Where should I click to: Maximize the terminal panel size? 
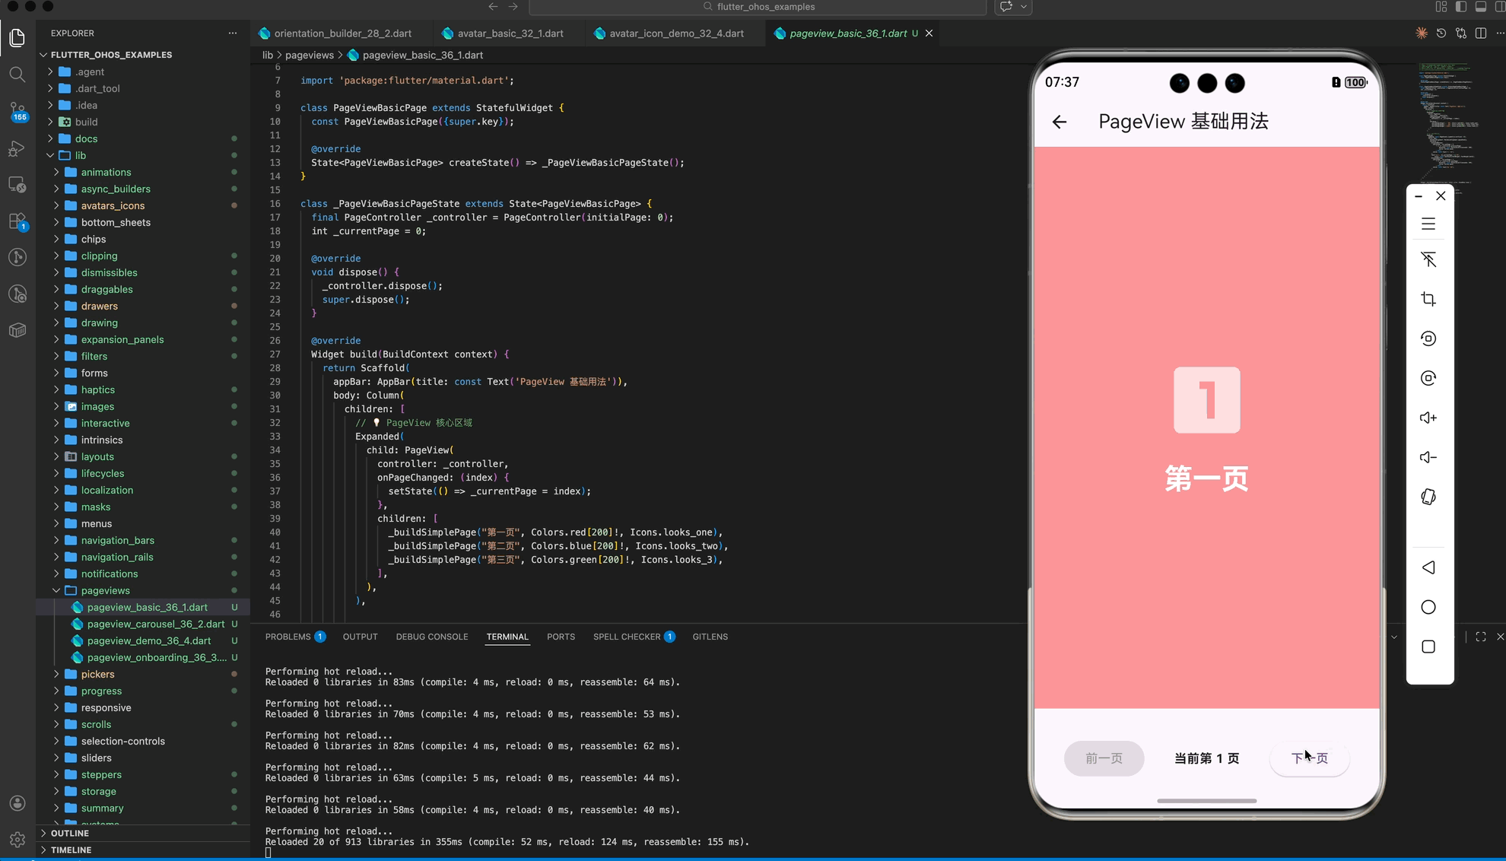tap(1480, 637)
